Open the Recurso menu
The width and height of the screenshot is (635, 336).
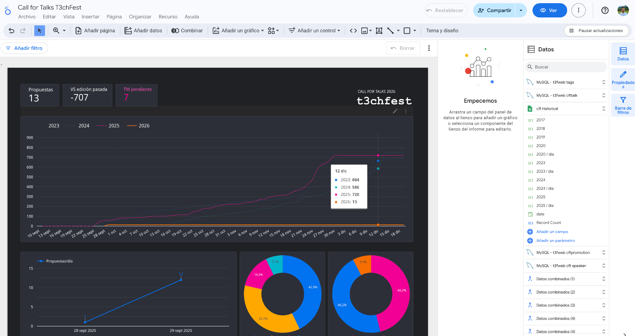pos(168,17)
